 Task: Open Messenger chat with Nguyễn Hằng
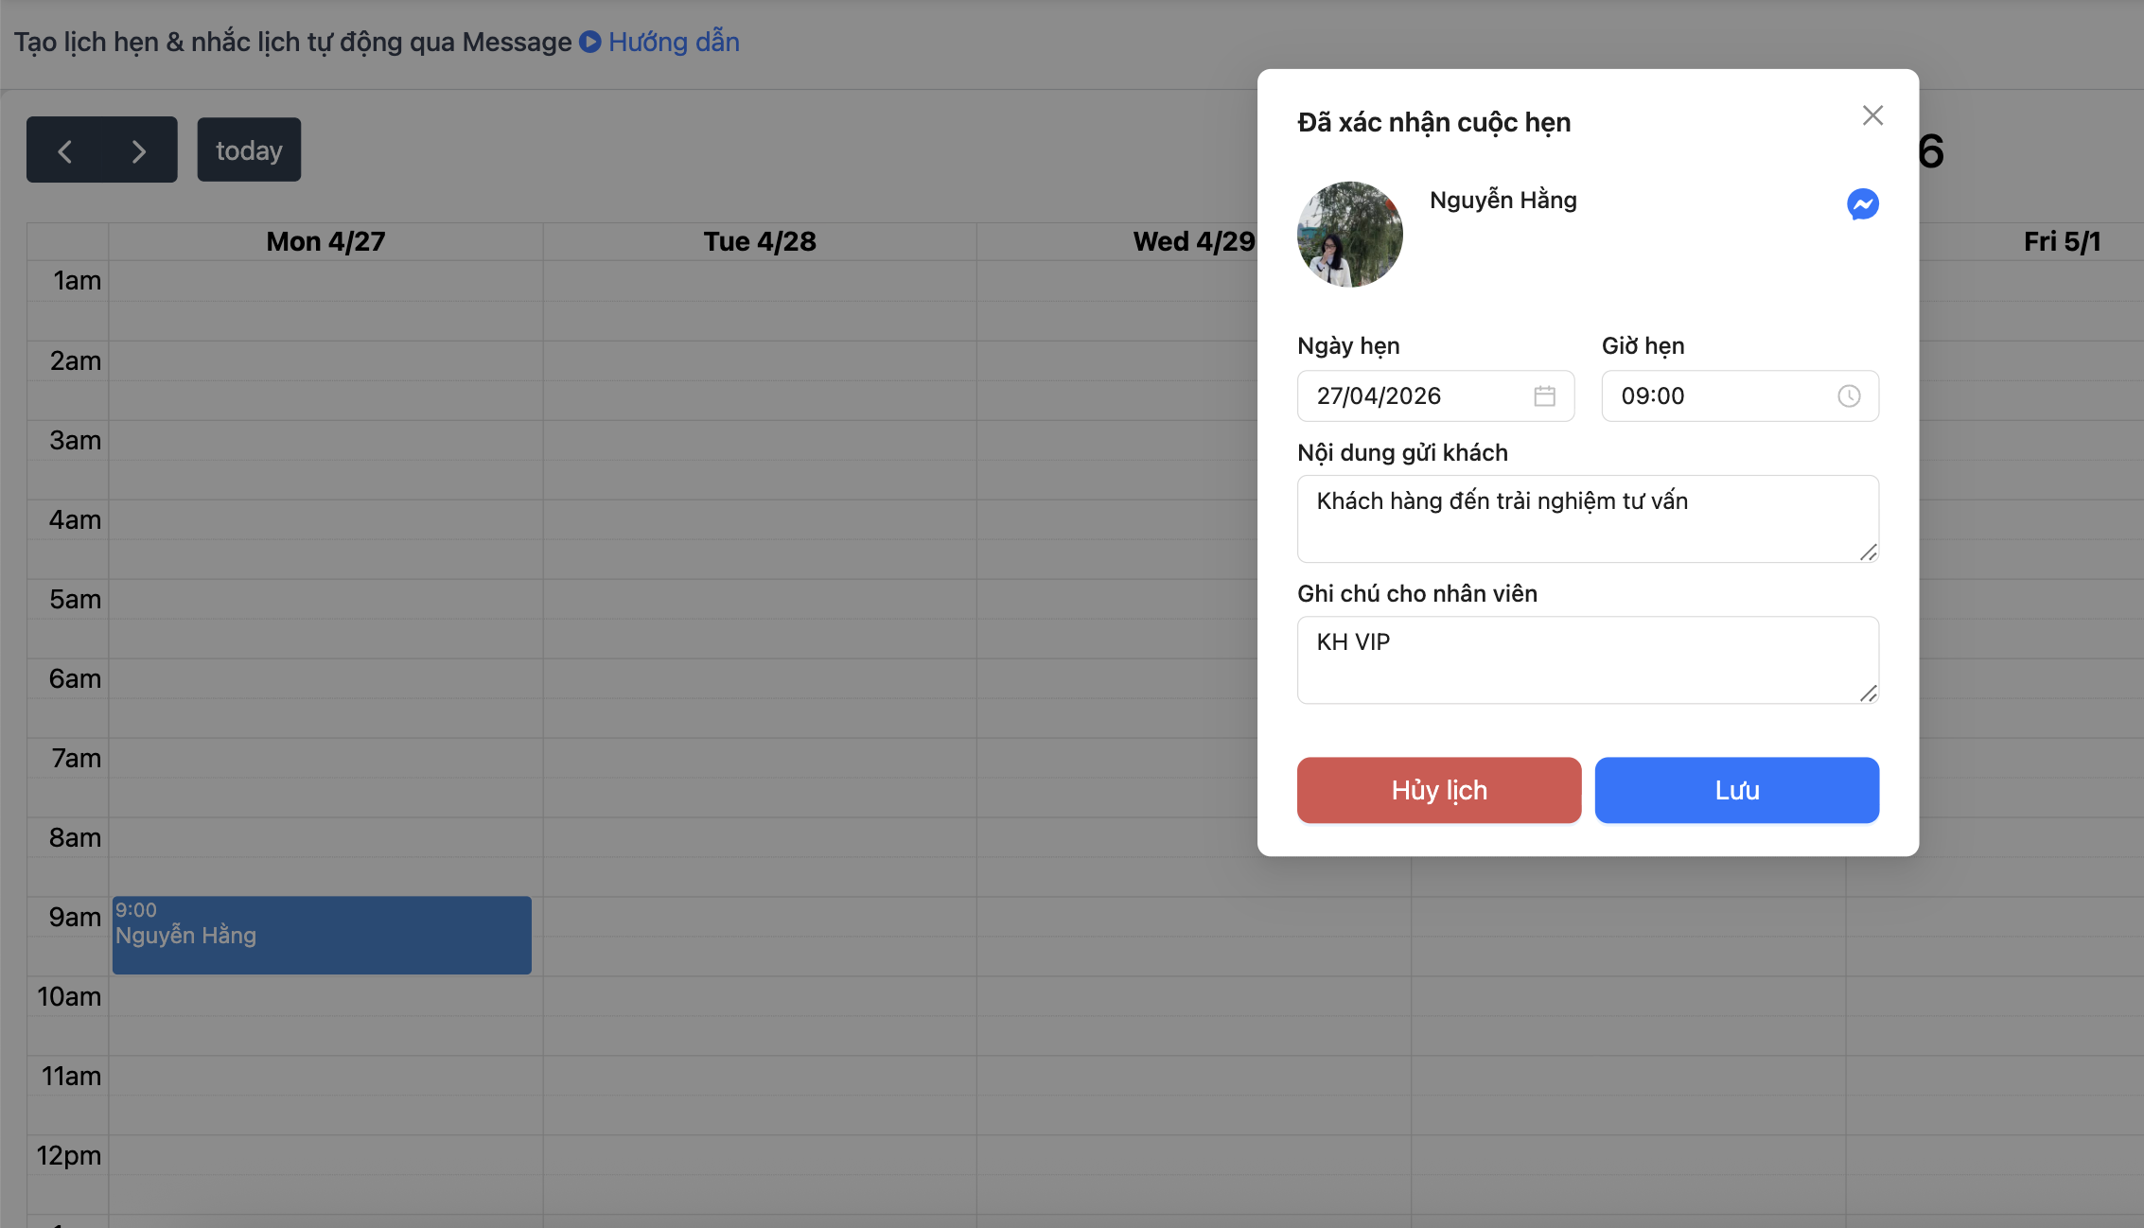[x=1862, y=204]
